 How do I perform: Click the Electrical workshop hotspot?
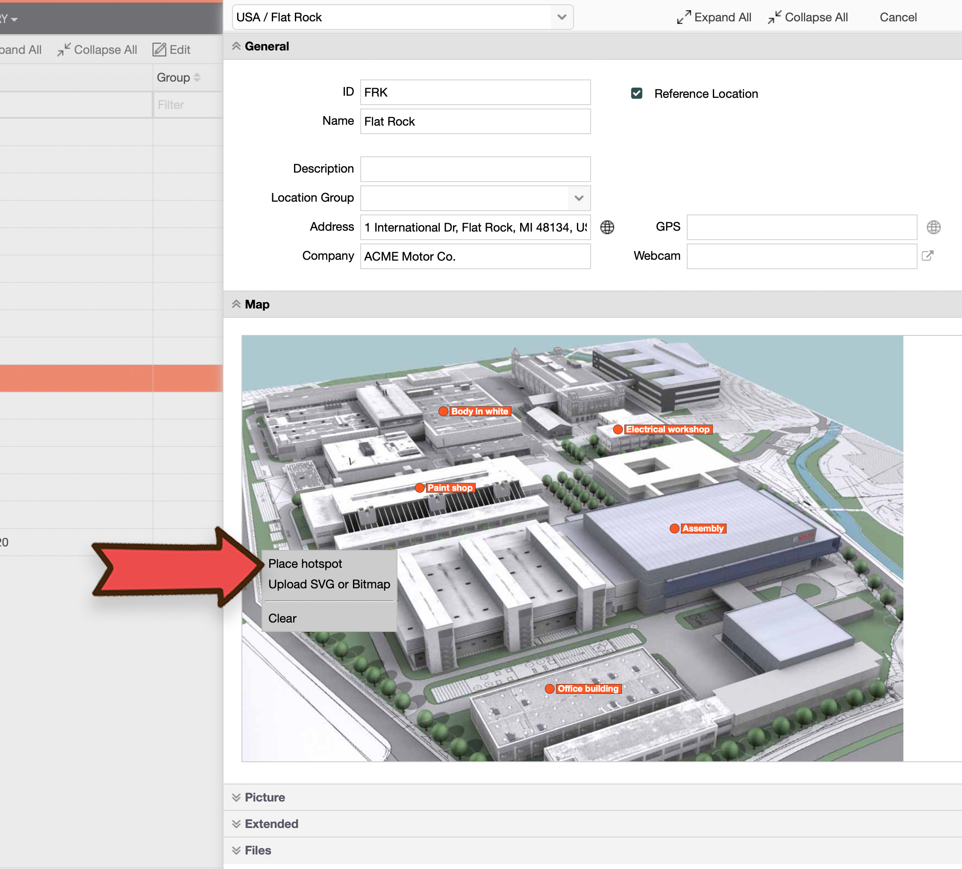click(x=662, y=429)
